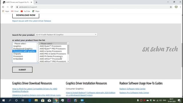
Task: Open File Explorer from the taskbar
Action: tap(36, 100)
